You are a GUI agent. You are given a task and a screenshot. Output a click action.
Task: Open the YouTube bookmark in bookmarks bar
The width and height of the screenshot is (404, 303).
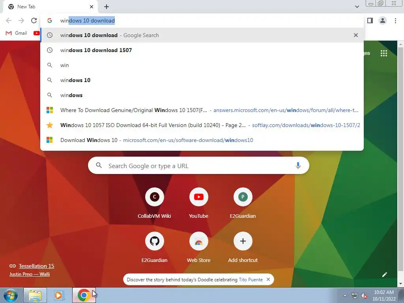tap(37, 33)
